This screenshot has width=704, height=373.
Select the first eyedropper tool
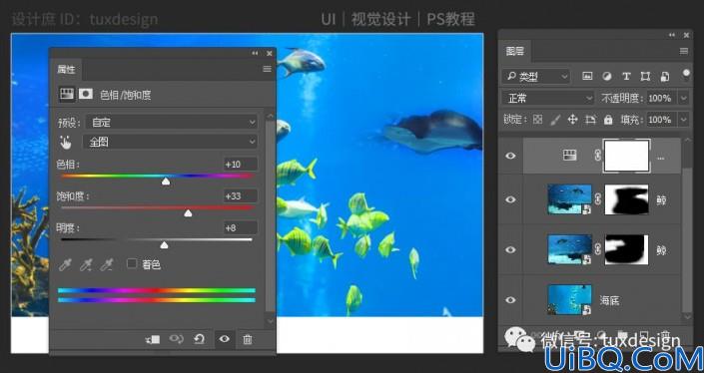click(x=66, y=265)
